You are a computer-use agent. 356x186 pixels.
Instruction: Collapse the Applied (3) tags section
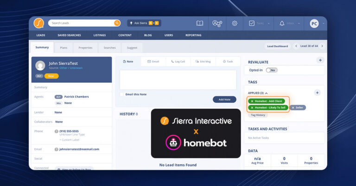pos(267,93)
